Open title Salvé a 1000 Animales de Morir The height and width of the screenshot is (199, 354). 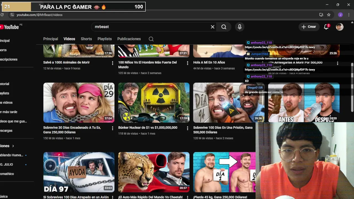click(66, 62)
